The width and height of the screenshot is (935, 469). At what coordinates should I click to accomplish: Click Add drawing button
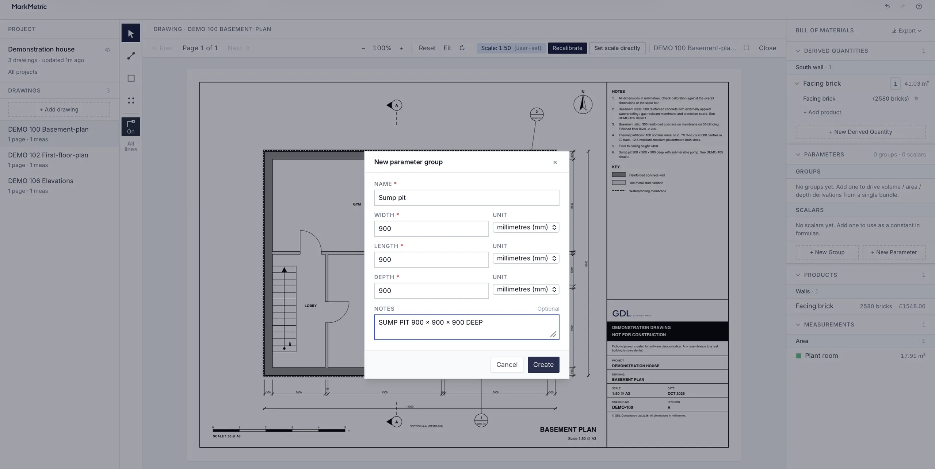click(x=59, y=109)
